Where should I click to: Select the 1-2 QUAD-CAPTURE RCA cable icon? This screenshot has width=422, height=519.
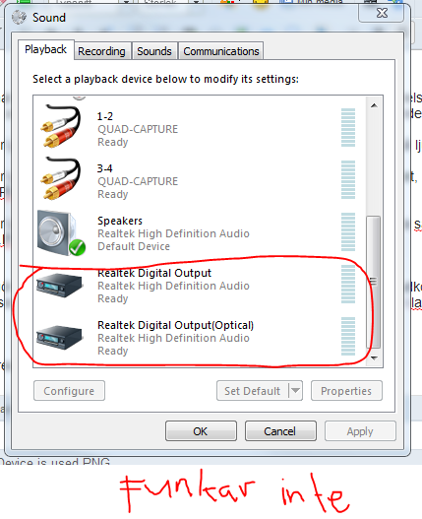61,126
